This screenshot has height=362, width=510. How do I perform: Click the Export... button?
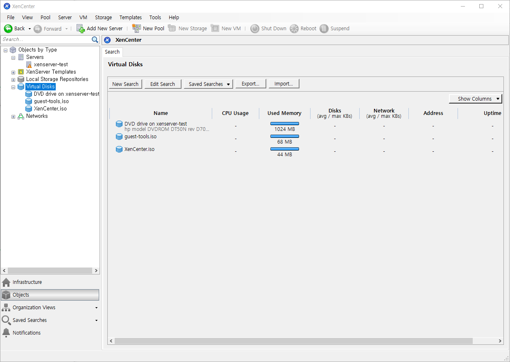click(x=251, y=84)
